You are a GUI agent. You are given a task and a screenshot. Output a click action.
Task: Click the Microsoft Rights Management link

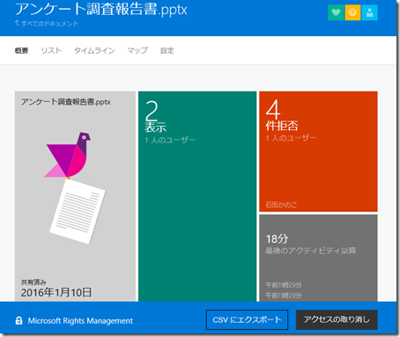(80, 321)
